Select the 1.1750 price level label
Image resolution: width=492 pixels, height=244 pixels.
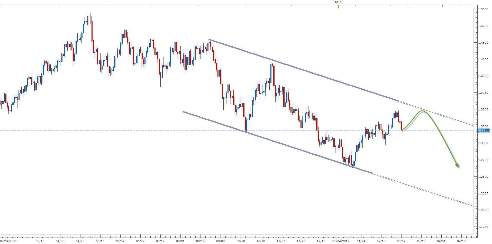coord(483,227)
